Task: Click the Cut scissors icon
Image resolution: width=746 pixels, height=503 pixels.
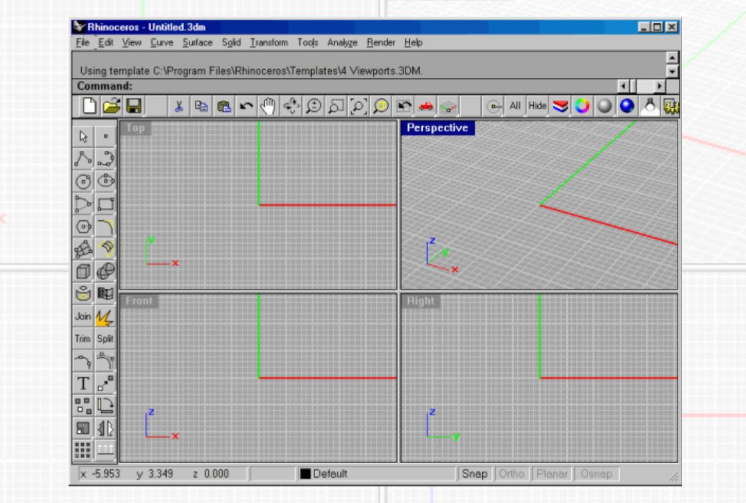Action: [179, 106]
